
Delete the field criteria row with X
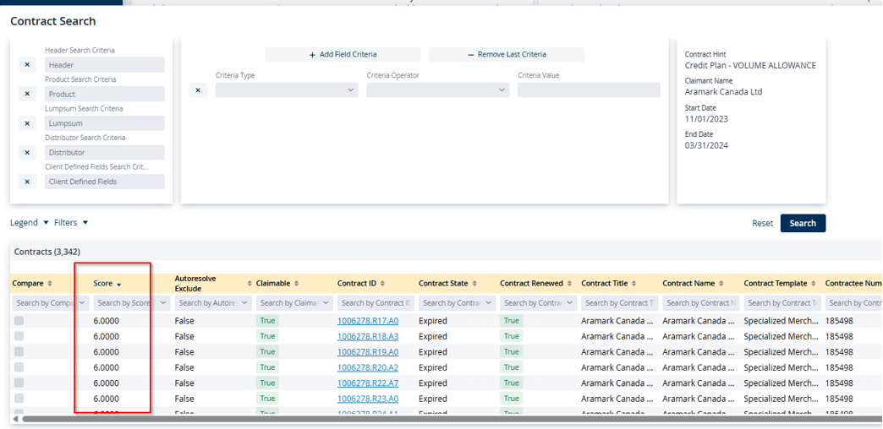coord(198,90)
